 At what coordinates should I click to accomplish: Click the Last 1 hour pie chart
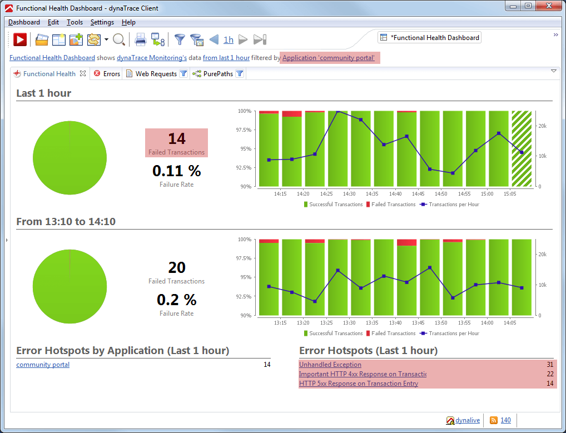[x=69, y=158]
